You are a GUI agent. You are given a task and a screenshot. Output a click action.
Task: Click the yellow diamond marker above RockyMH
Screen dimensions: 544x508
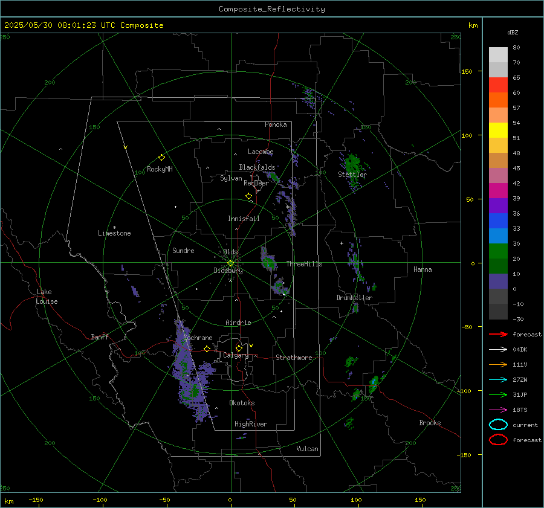pos(161,158)
